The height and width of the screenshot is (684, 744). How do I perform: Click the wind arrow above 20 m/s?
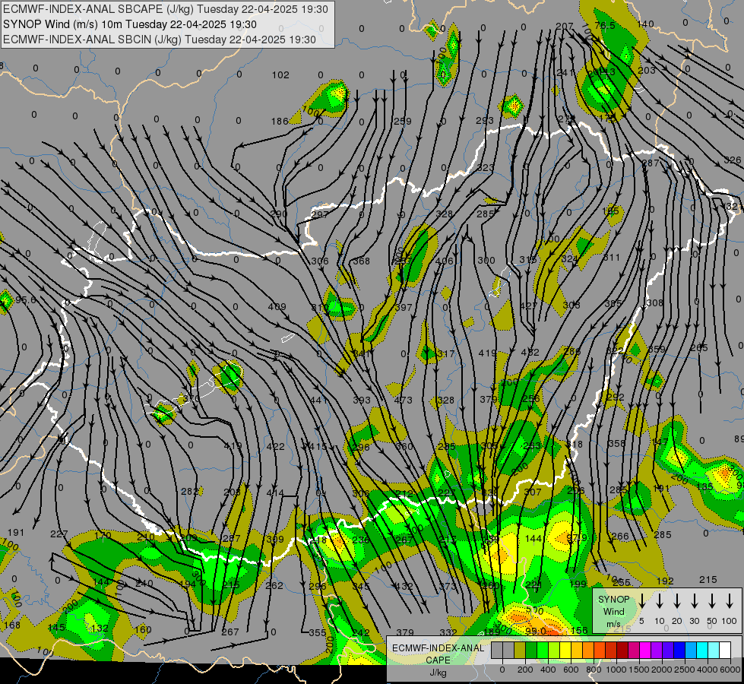(677, 601)
